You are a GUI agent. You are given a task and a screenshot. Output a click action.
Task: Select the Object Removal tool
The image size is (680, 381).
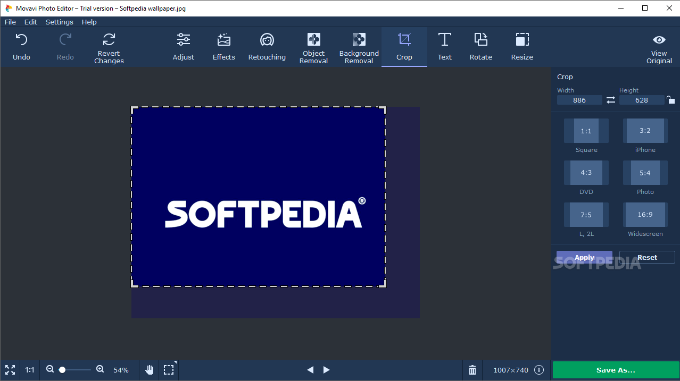point(314,48)
